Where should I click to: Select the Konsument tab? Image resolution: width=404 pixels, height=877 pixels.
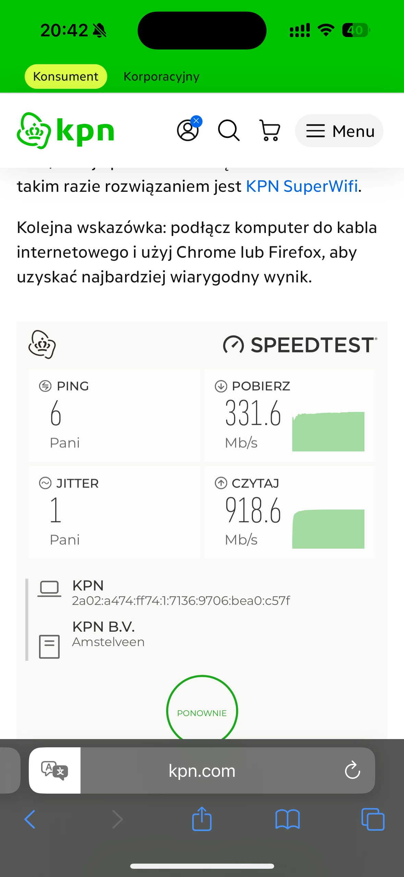tap(66, 77)
